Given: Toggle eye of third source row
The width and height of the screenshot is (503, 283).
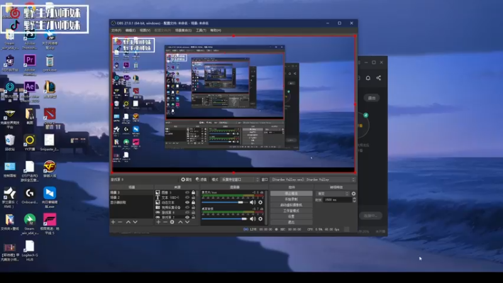Looking at the screenshot, I should pos(187,203).
